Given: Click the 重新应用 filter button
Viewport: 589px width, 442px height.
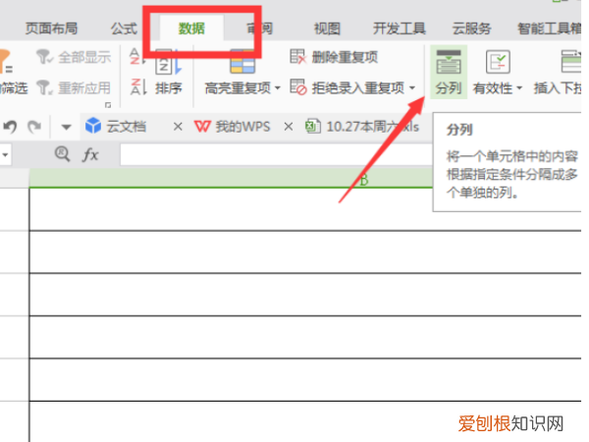Looking at the screenshot, I should [74, 88].
